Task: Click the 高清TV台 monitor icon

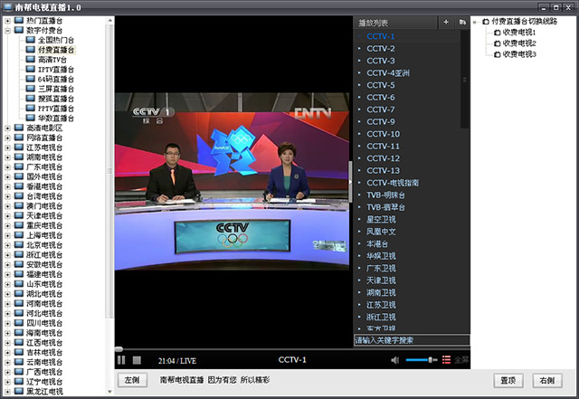Action: coord(31,59)
